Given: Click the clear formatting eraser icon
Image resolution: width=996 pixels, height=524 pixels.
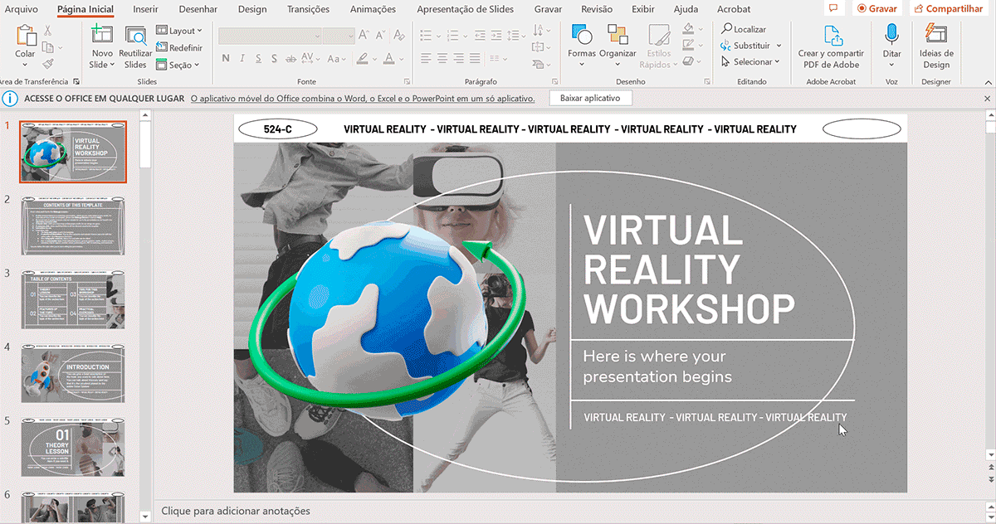Looking at the screenshot, I should point(398,36).
